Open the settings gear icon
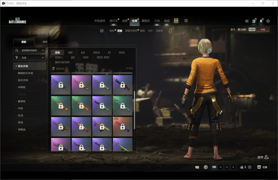278x180 pixels. (268, 21)
